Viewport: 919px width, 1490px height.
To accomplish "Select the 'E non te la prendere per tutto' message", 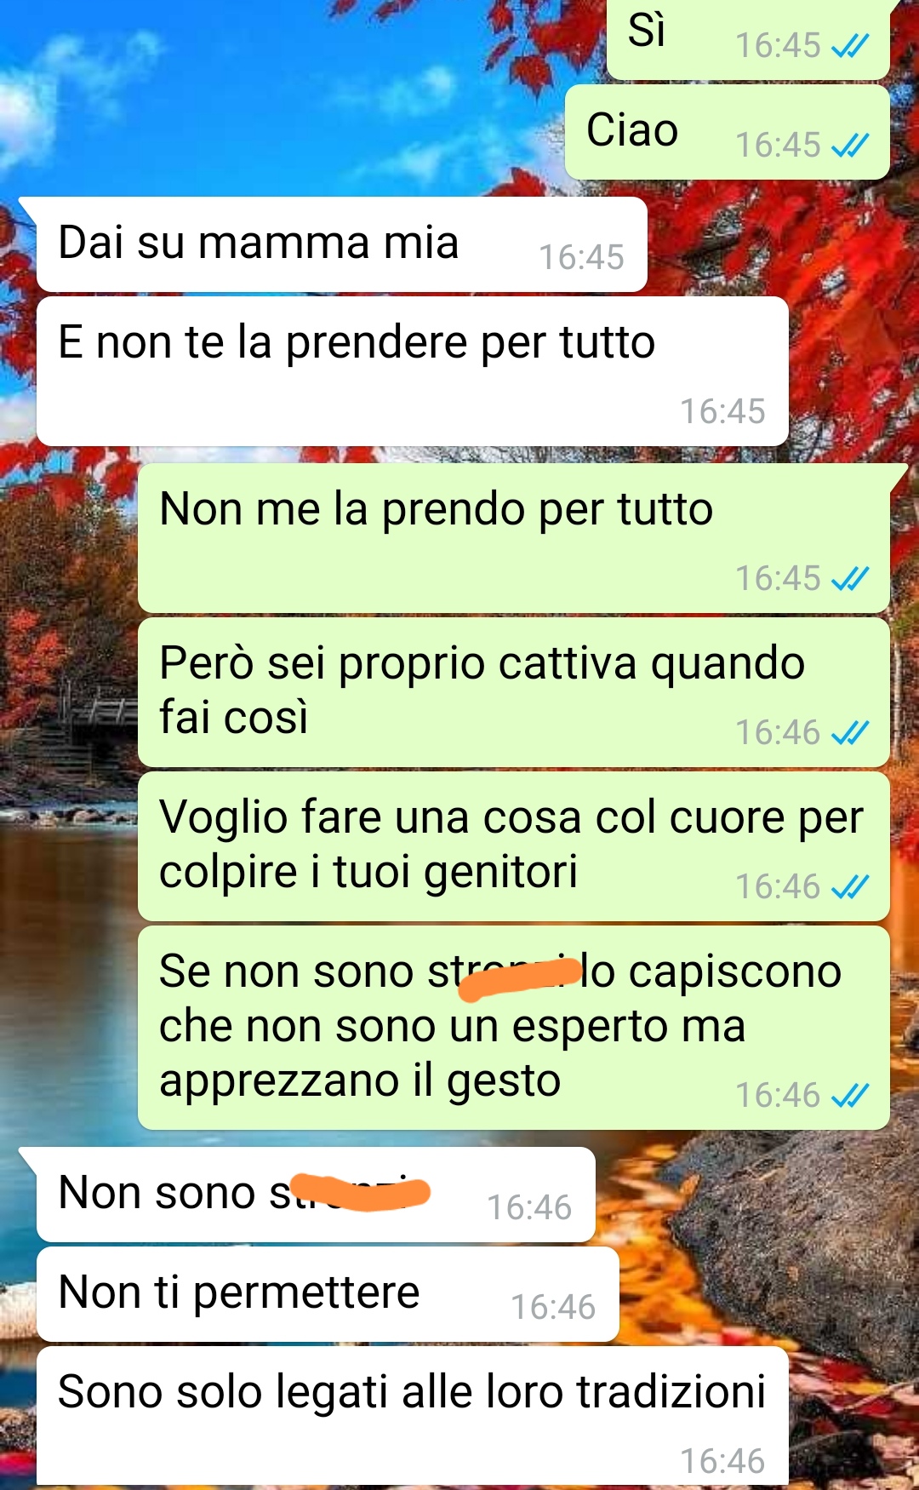I will (412, 371).
